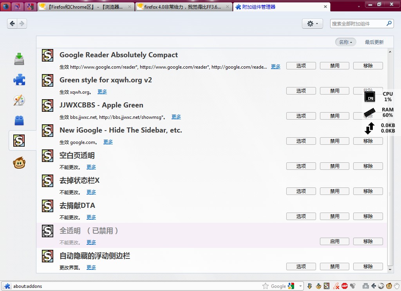Click the magnifier icon in add-on search
Image resolution: width=401 pixels, height=291 pixels.
389,24
